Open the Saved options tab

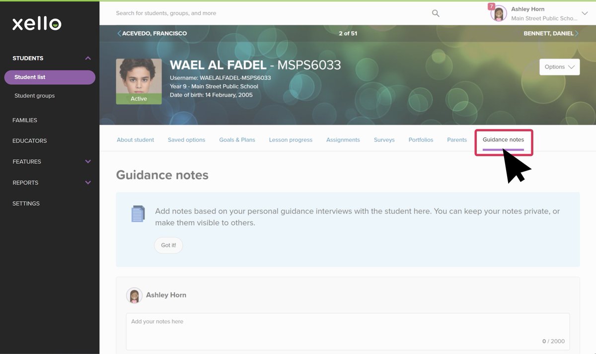186,140
